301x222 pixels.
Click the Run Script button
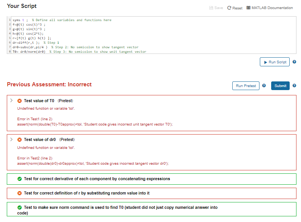coord(275,62)
